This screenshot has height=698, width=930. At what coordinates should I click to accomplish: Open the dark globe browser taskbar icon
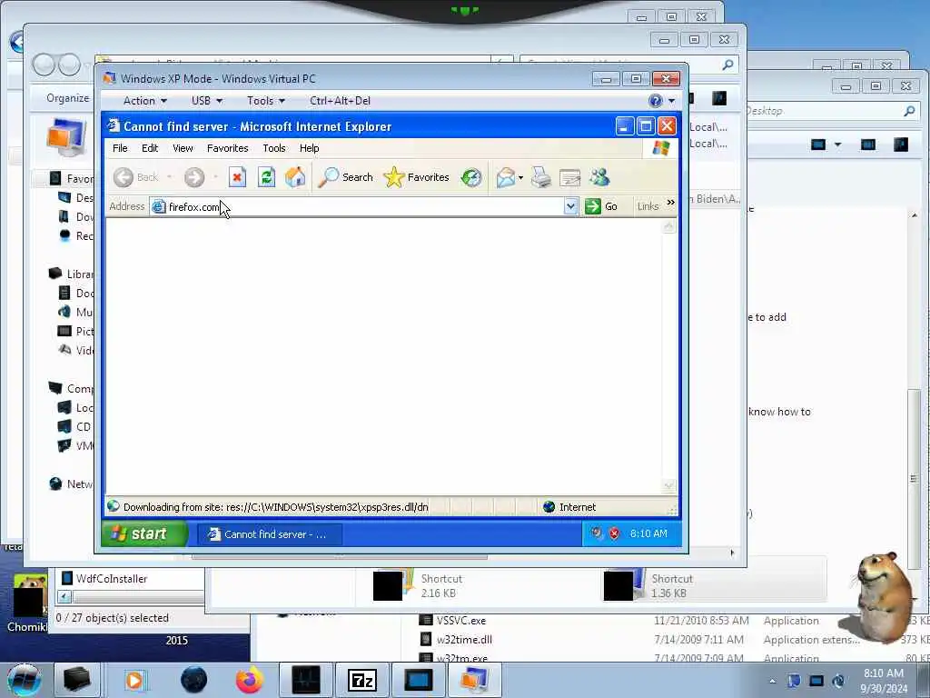click(194, 680)
